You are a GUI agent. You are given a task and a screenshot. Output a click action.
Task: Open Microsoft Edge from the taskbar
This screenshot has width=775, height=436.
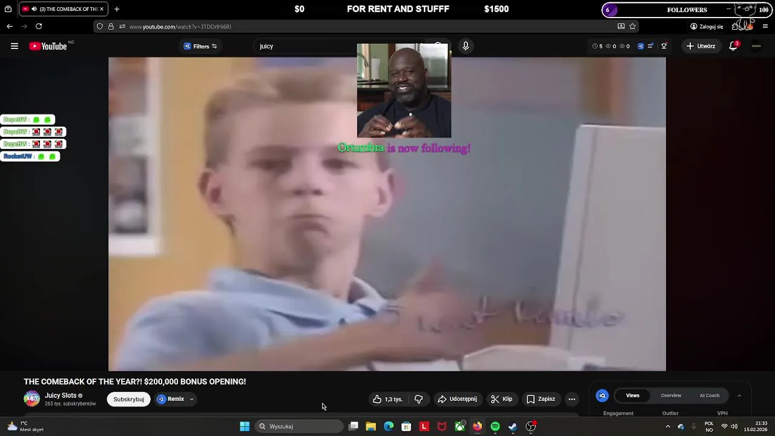click(x=389, y=426)
